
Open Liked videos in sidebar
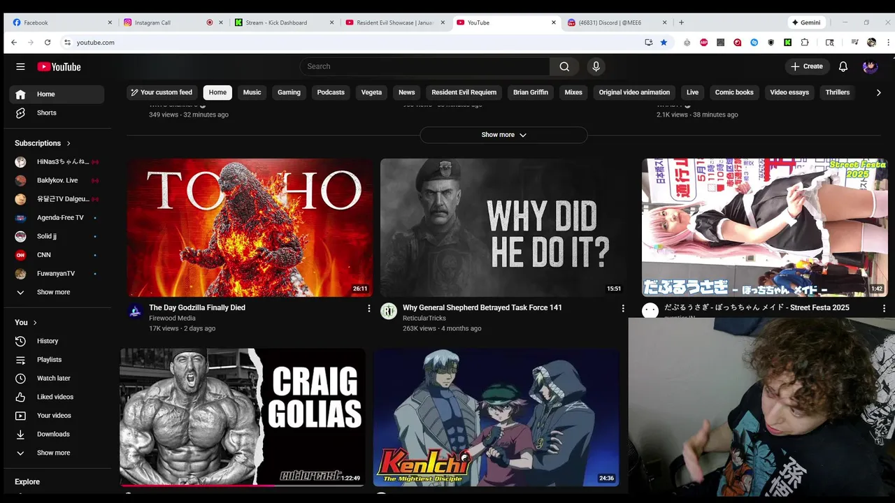click(x=57, y=397)
